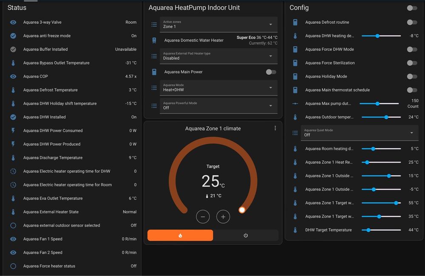Screen dimensions: 425x276
Task: Expand the Aquarea Mode Heat+DHW dropdown
Action: point(219,88)
